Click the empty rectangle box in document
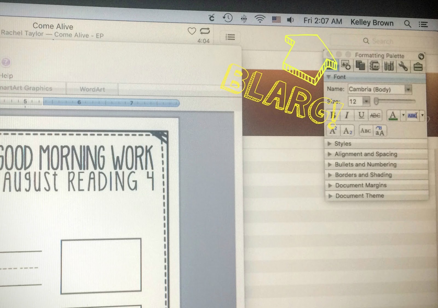This screenshot has height=308, width=438. coord(101,266)
